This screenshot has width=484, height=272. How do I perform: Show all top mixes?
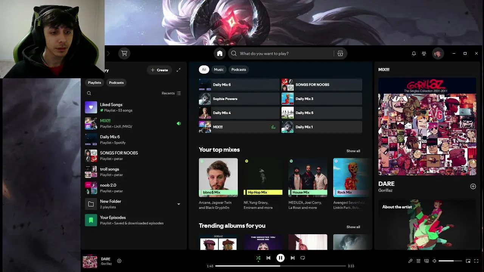(353, 151)
